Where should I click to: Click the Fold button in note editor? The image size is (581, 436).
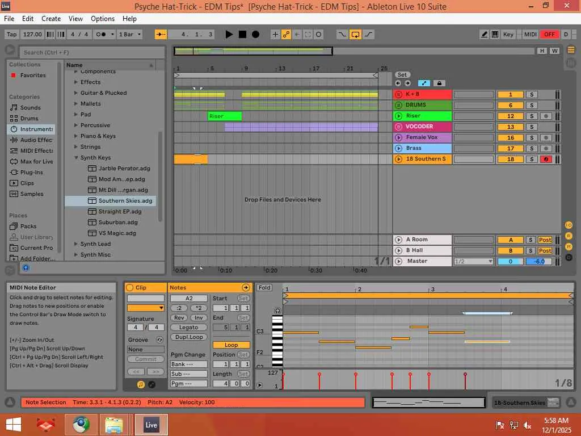(264, 287)
